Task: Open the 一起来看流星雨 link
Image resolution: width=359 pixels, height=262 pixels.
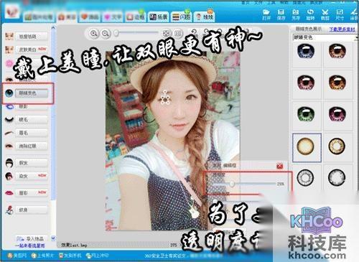Action: pos(29,245)
